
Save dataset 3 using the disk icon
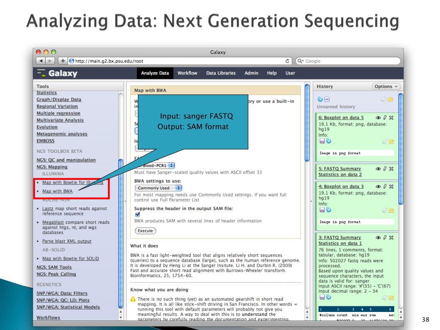tap(322, 297)
